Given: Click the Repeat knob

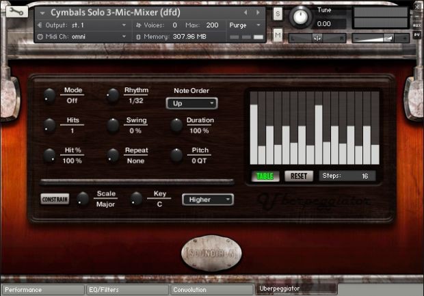Looking at the screenshot, I should (113, 156).
